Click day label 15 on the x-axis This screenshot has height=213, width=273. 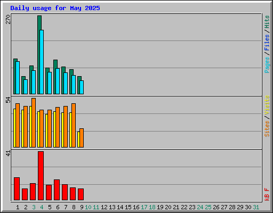128,207
